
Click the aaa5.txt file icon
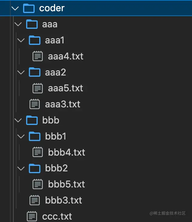tap(37, 88)
